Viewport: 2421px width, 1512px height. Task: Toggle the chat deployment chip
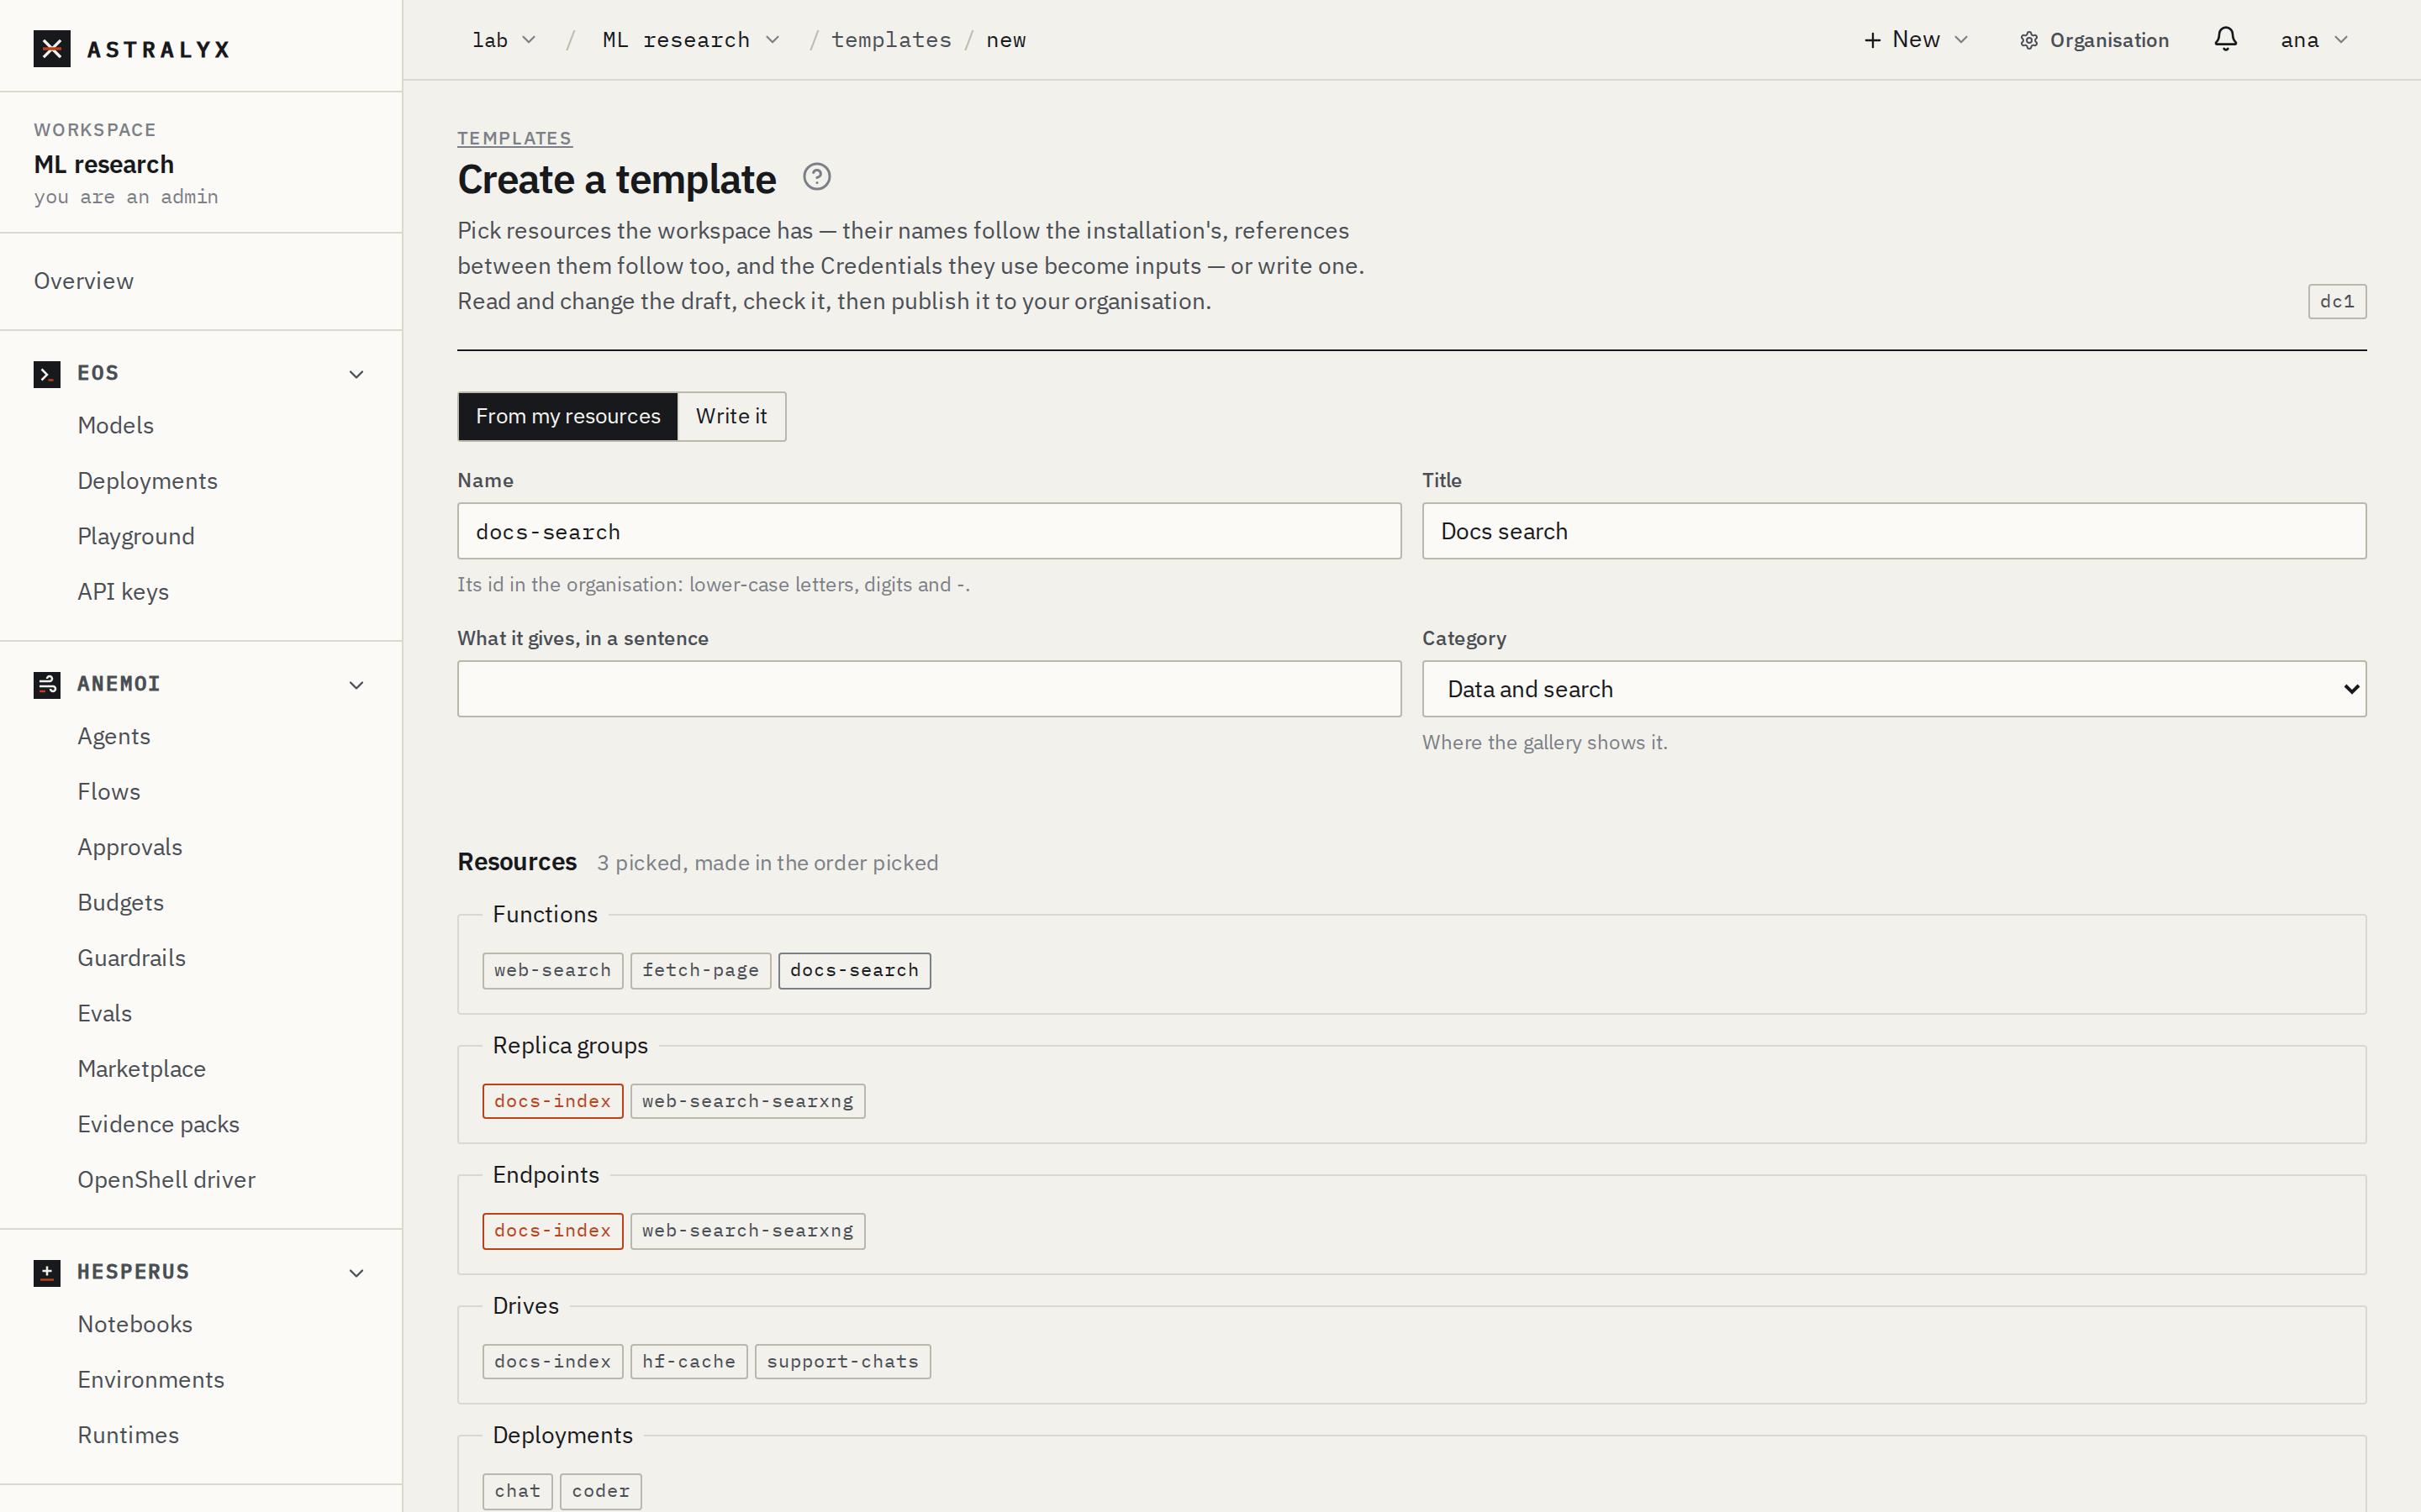(517, 1491)
